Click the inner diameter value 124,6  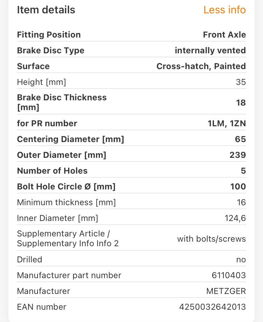[x=235, y=218]
